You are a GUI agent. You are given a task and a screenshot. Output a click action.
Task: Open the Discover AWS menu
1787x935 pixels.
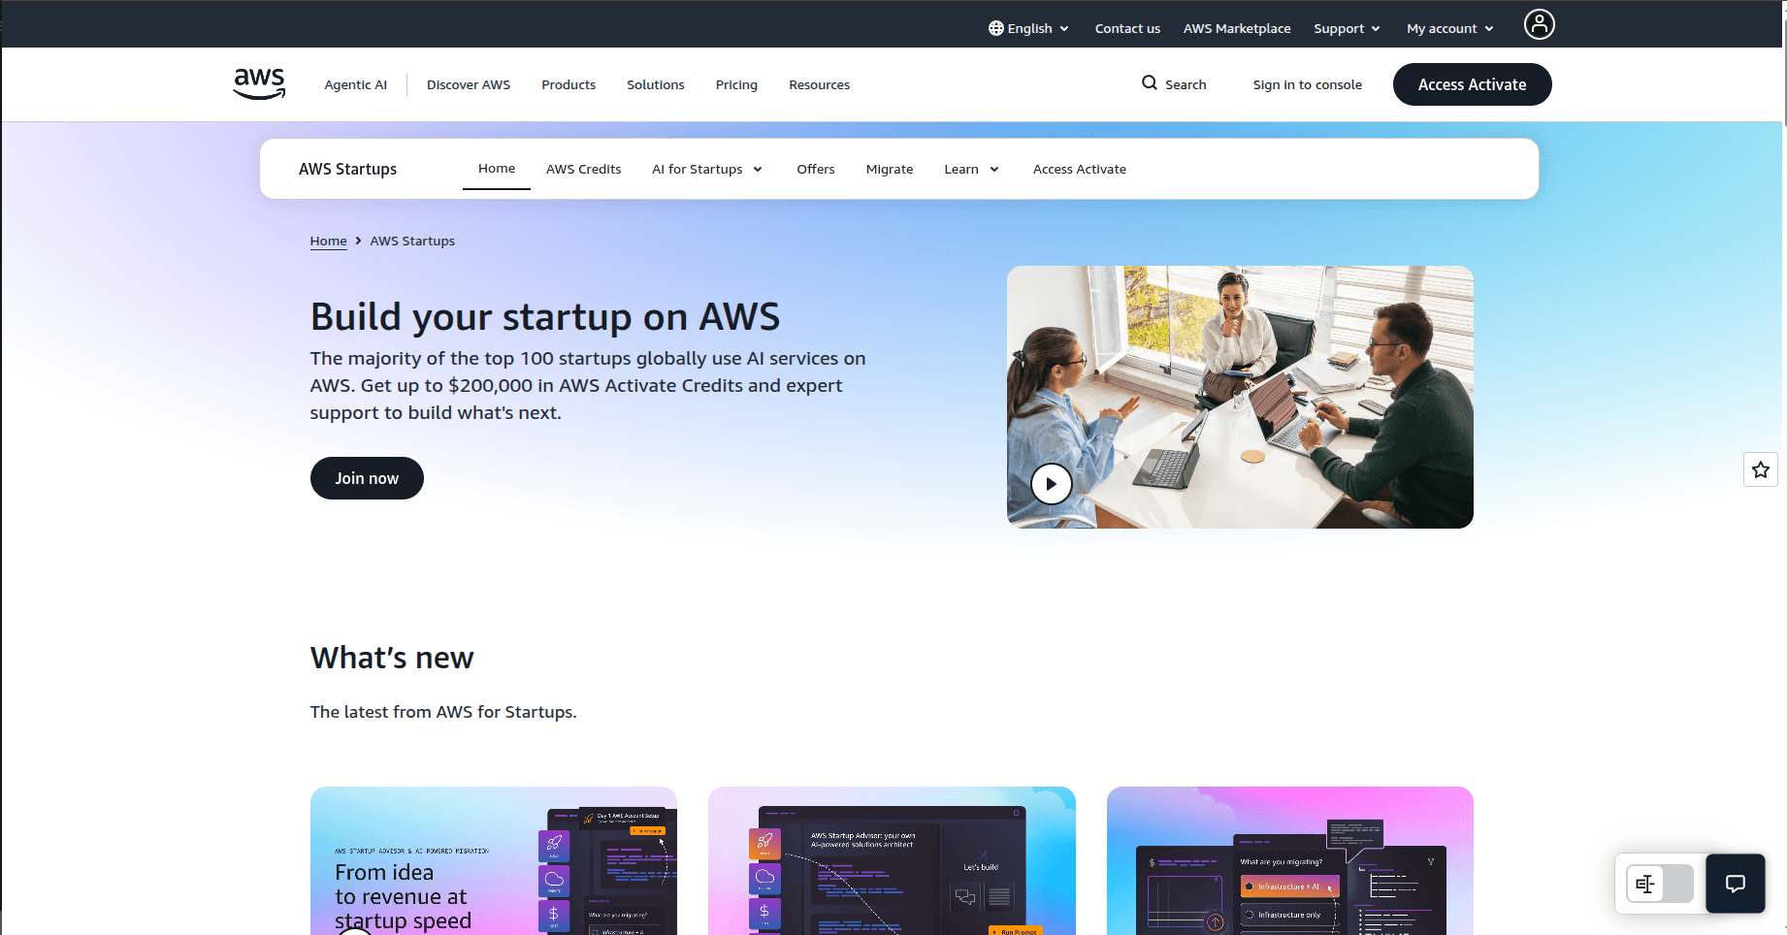[469, 84]
